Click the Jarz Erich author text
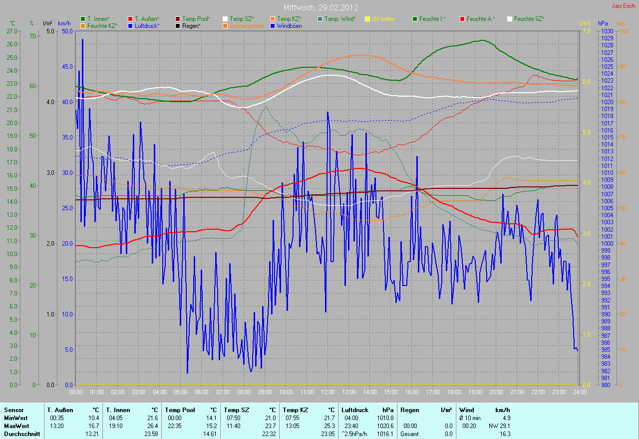The height and width of the screenshot is (439, 639). click(623, 6)
